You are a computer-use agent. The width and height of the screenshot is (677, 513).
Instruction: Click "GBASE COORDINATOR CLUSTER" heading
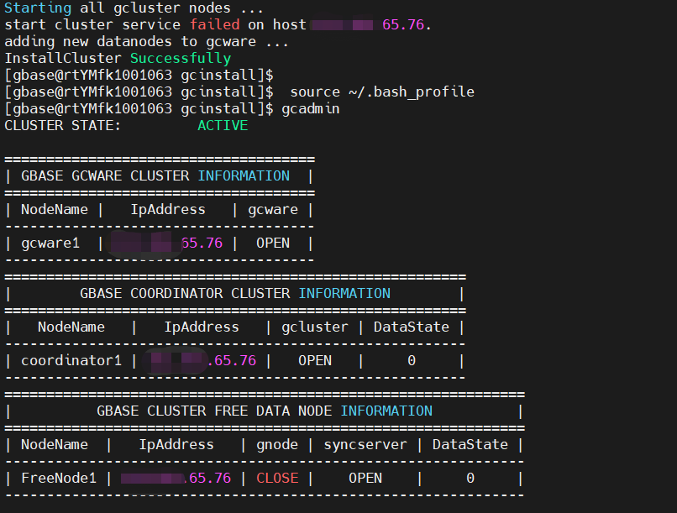tap(185, 293)
